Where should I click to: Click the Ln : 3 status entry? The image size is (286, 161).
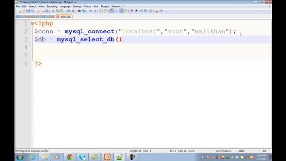[x=173, y=151]
